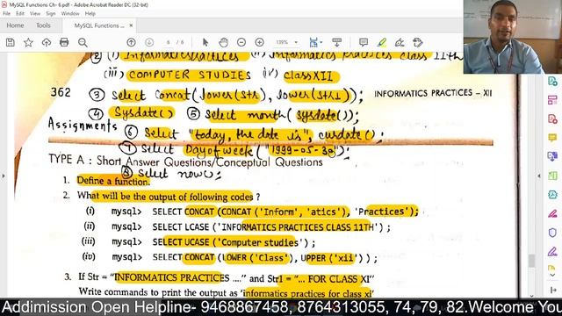Open Export PDF tool in right pane
The height and width of the screenshot is (316, 562).
[x=552, y=82]
